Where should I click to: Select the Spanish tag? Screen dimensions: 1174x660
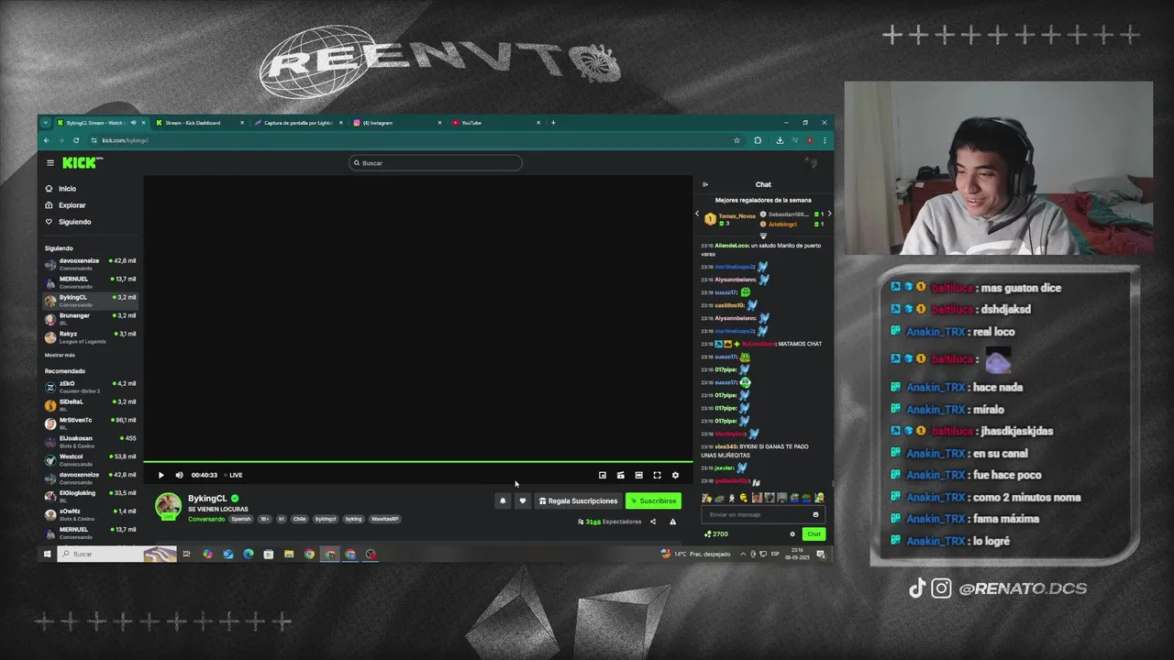coord(240,519)
